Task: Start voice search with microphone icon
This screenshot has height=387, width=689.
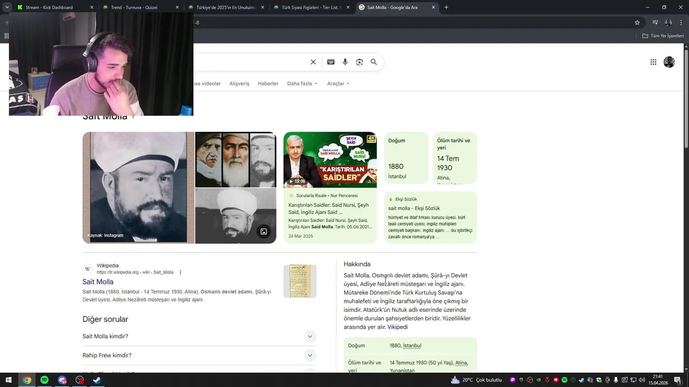Action: pos(345,62)
